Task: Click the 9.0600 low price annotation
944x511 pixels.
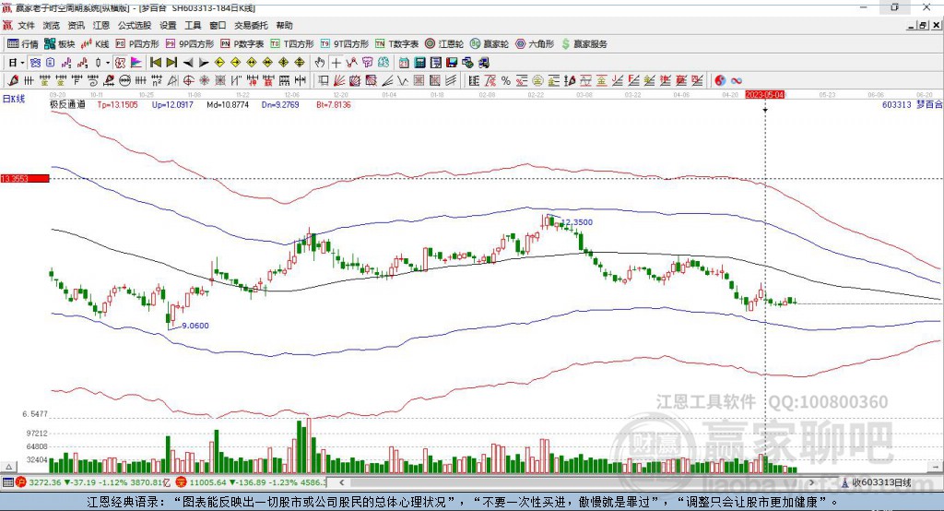Action: pyautogui.click(x=195, y=326)
